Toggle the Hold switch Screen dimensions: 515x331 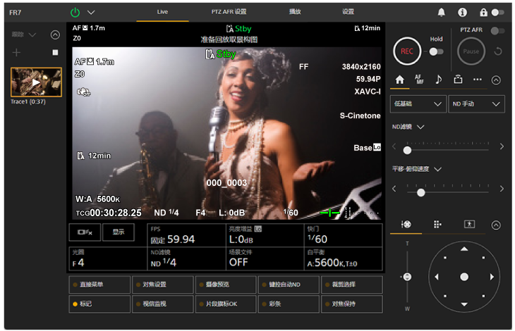click(436, 51)
